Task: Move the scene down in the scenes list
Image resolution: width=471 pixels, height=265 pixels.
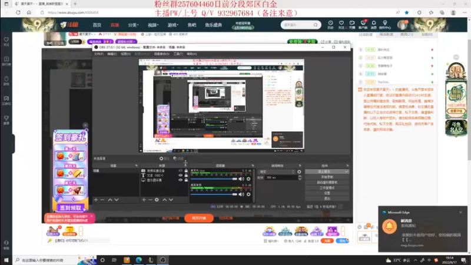Action: (117, 200)
